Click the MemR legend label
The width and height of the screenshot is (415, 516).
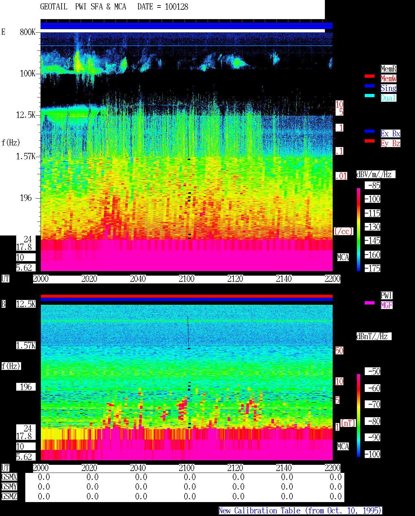pos(388,69)
